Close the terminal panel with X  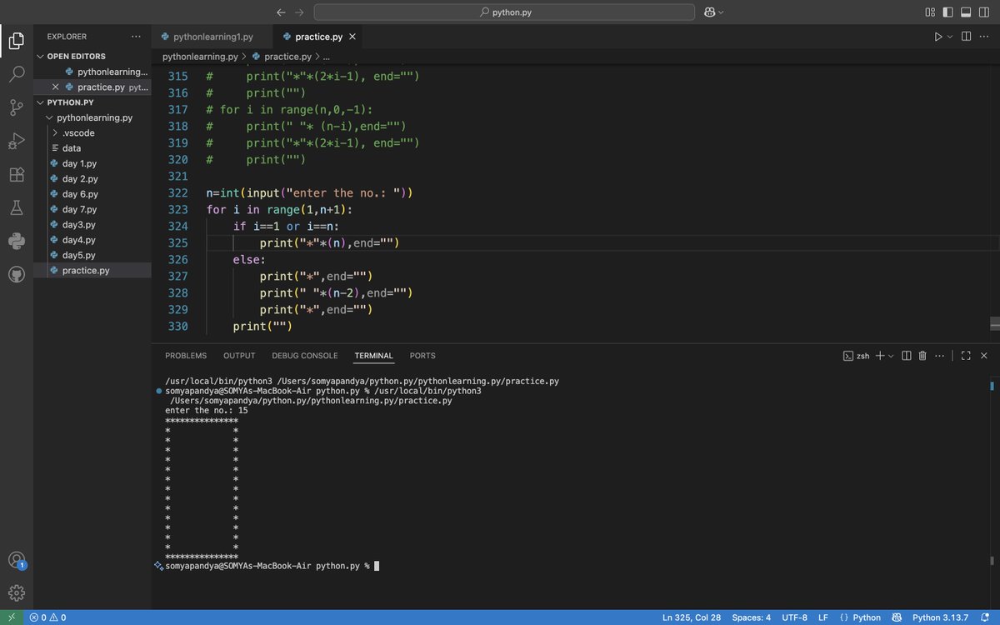[984, 356]
